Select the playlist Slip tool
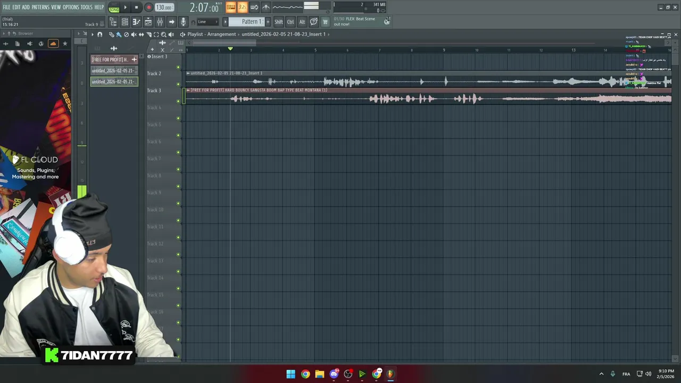Viewport: 681px width, 383px height. [141, 34]
